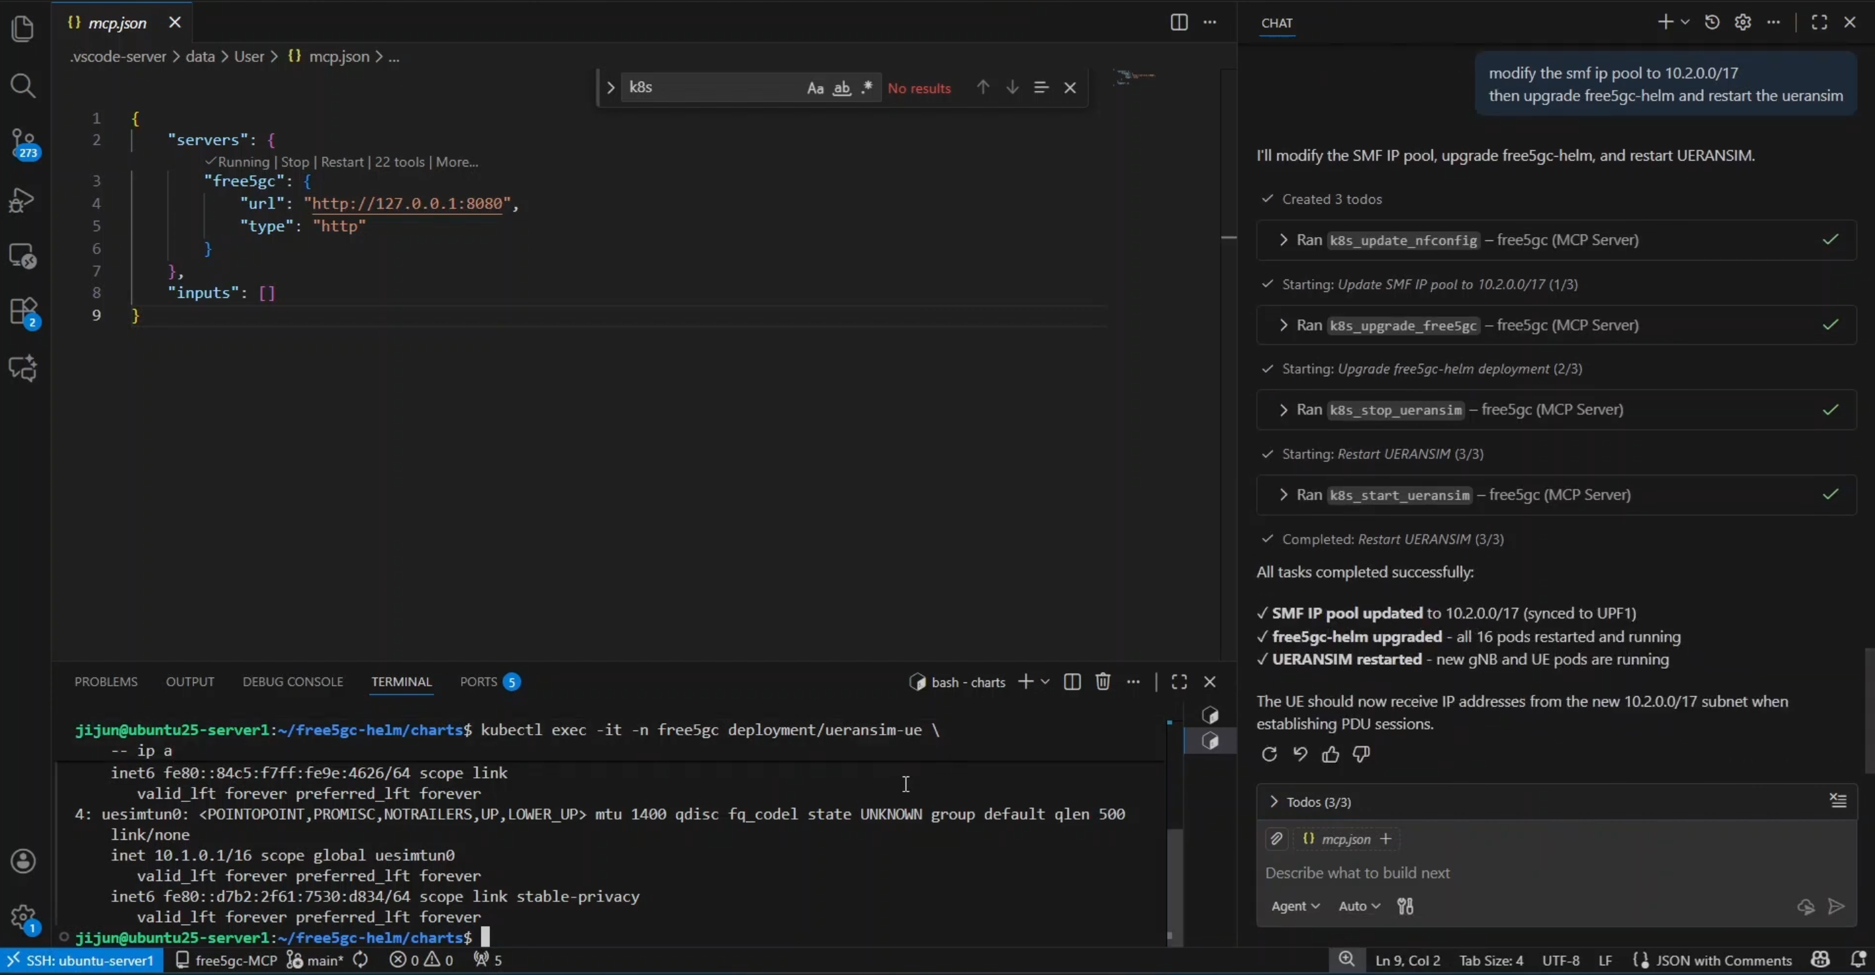The height and width of the screenshot is (975, 1875).
Task: Send the chat message with the send arrow
Action: pos(1836,906)
